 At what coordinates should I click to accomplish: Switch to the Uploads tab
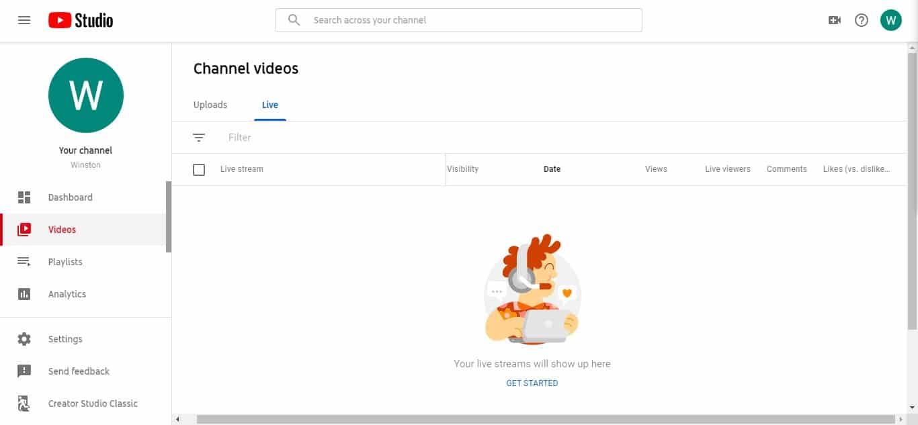[x=210, y=105]
